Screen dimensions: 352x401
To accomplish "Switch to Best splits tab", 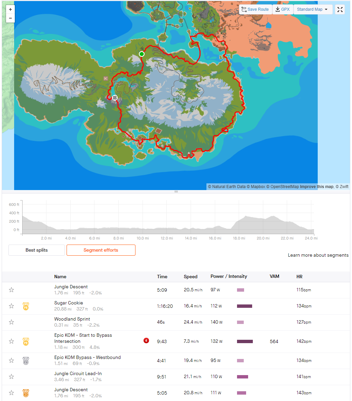I will [37, 250].
